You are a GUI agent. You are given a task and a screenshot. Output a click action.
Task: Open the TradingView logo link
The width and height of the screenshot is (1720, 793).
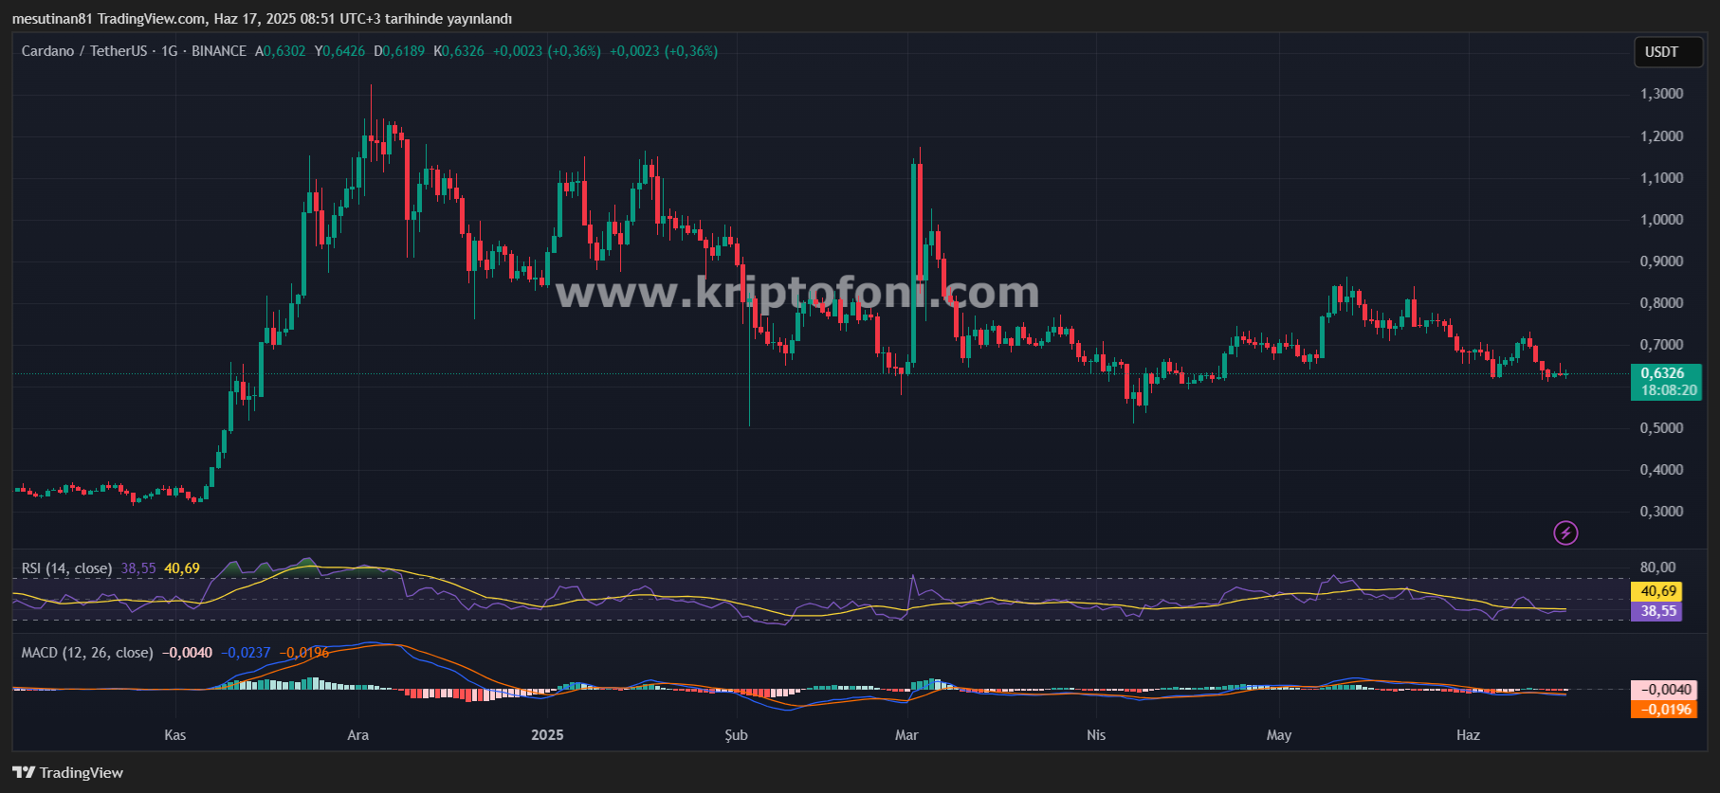67,772
